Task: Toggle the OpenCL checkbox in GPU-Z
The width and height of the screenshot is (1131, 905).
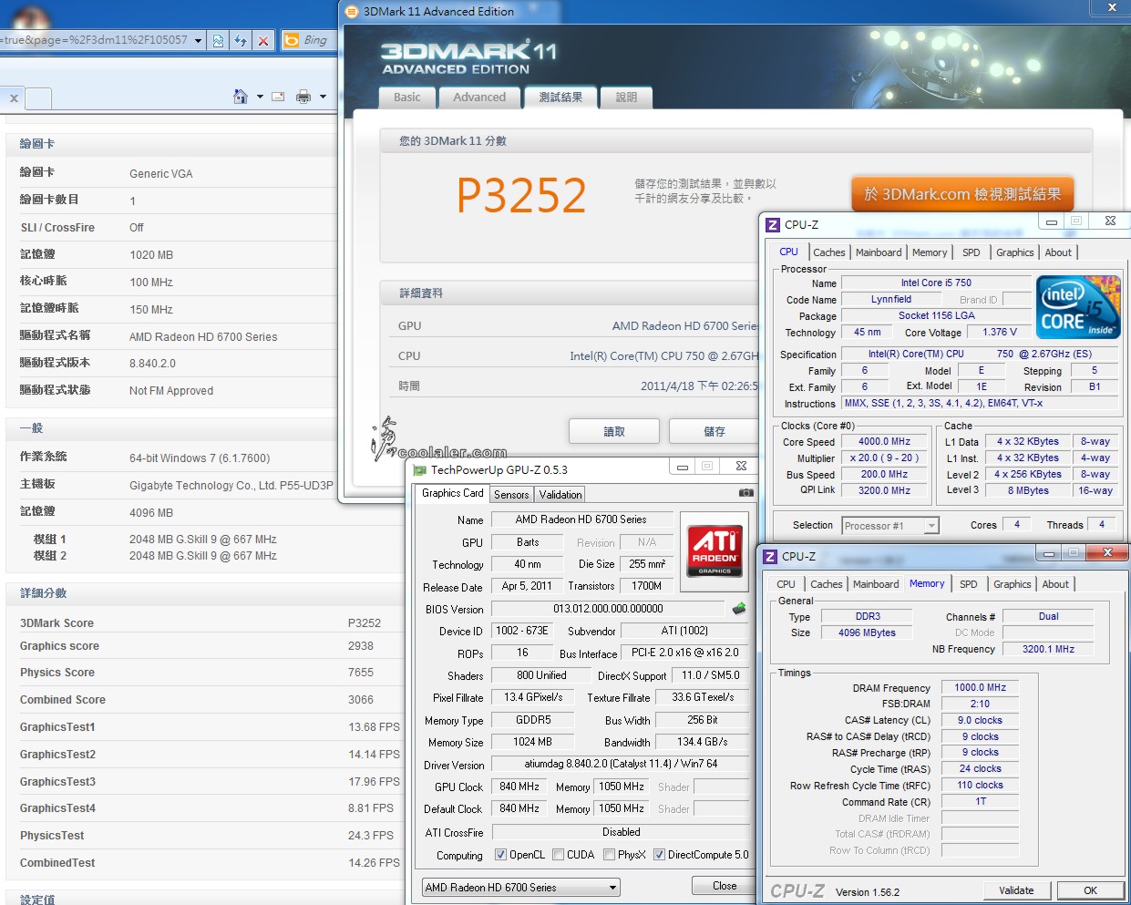Action: (500, 855)
